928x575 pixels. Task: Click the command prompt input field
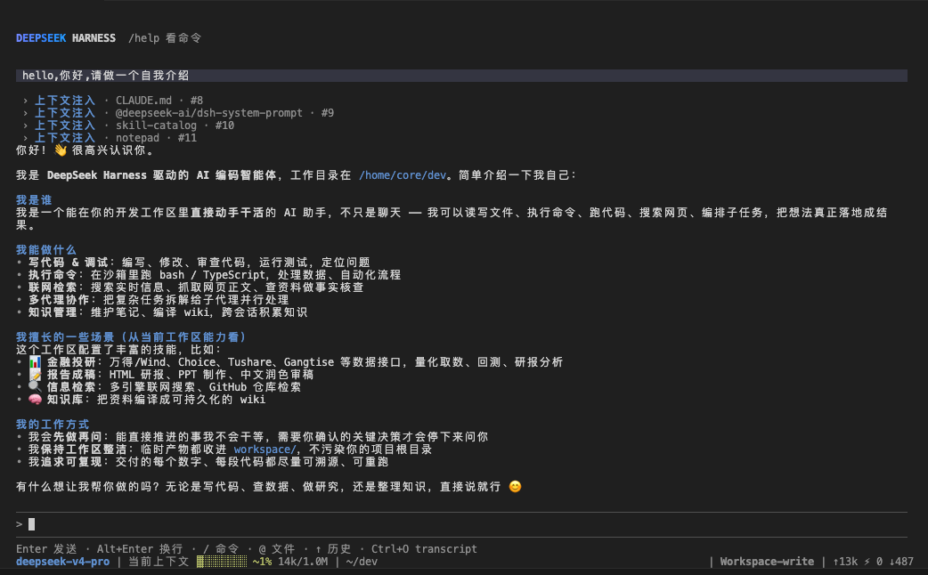tap(461, 524)
